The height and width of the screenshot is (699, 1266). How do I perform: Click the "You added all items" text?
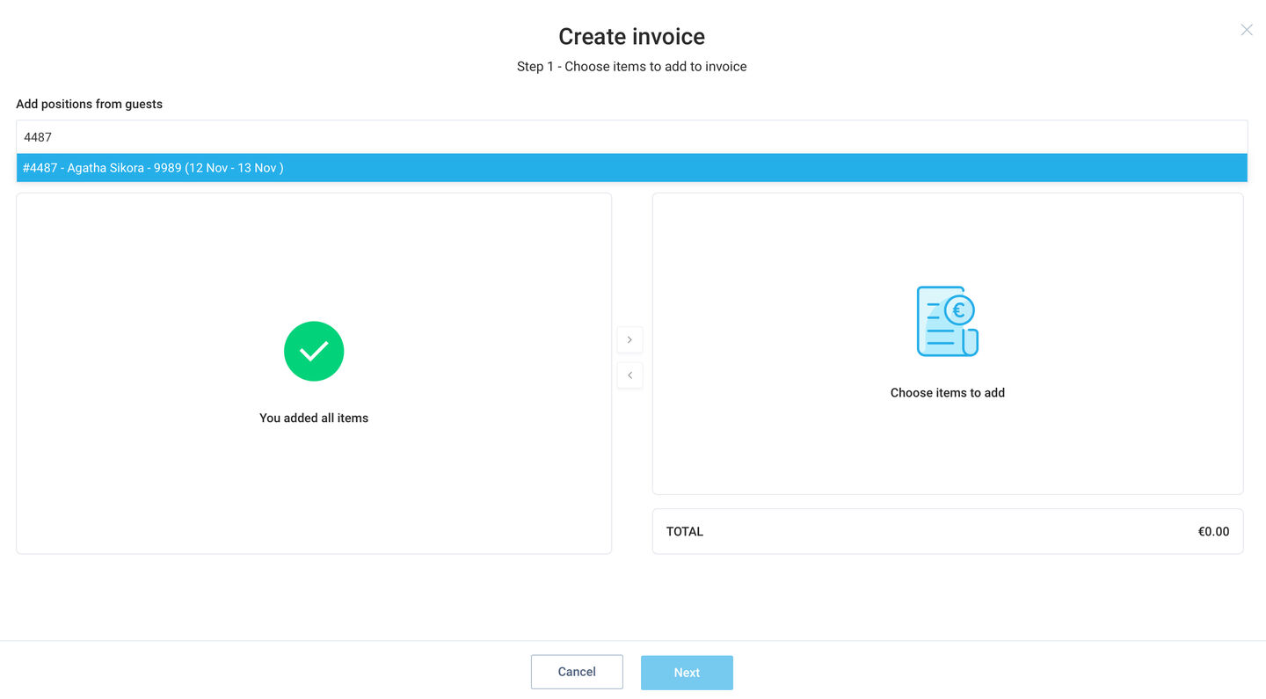[314, 418]
